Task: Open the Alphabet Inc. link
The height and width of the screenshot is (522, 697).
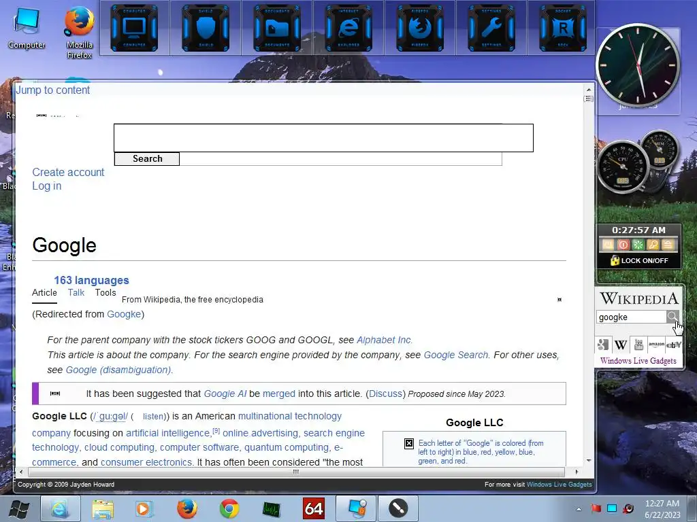Action: 385,340
